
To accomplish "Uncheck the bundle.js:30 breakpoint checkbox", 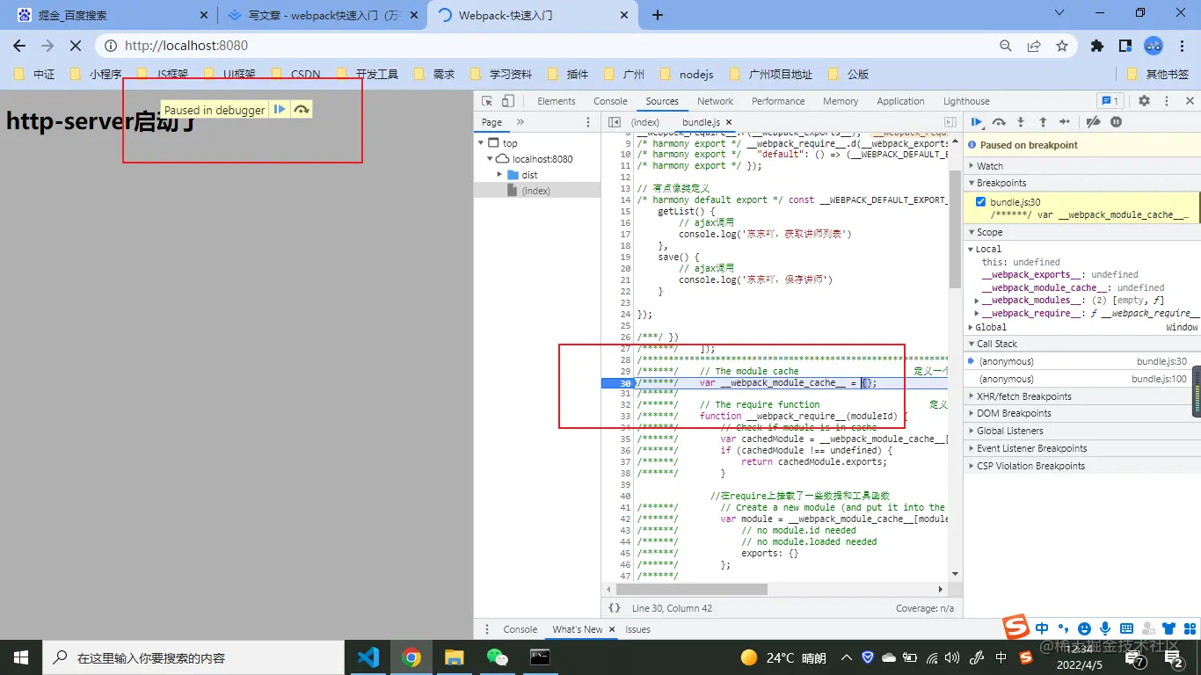I will pyautogui.click(x=981, y=202).
